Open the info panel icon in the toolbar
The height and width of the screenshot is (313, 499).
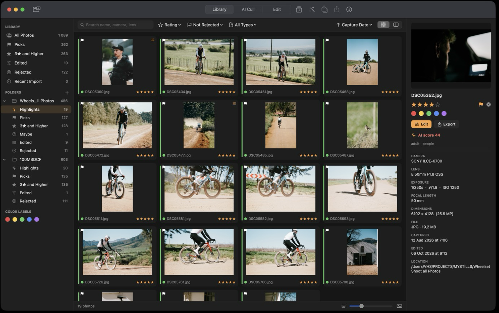(349, 9)
